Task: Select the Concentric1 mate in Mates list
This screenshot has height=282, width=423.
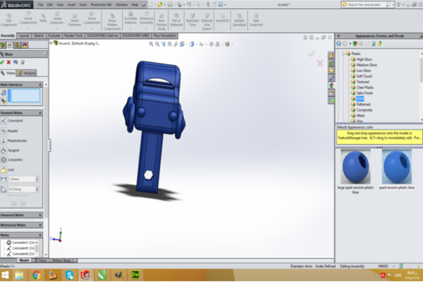Action: [23, 243]
